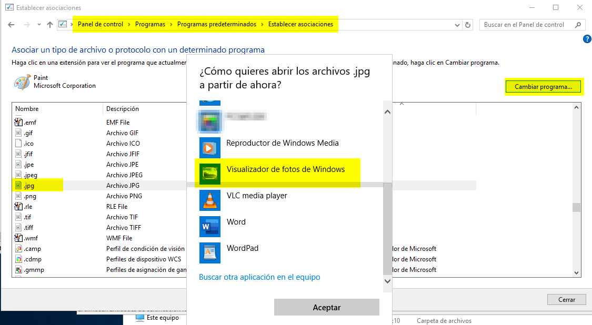Screen dimensions: 592x325
Task: Navigate up one folder level arrow
Action: tap(50, 25)
